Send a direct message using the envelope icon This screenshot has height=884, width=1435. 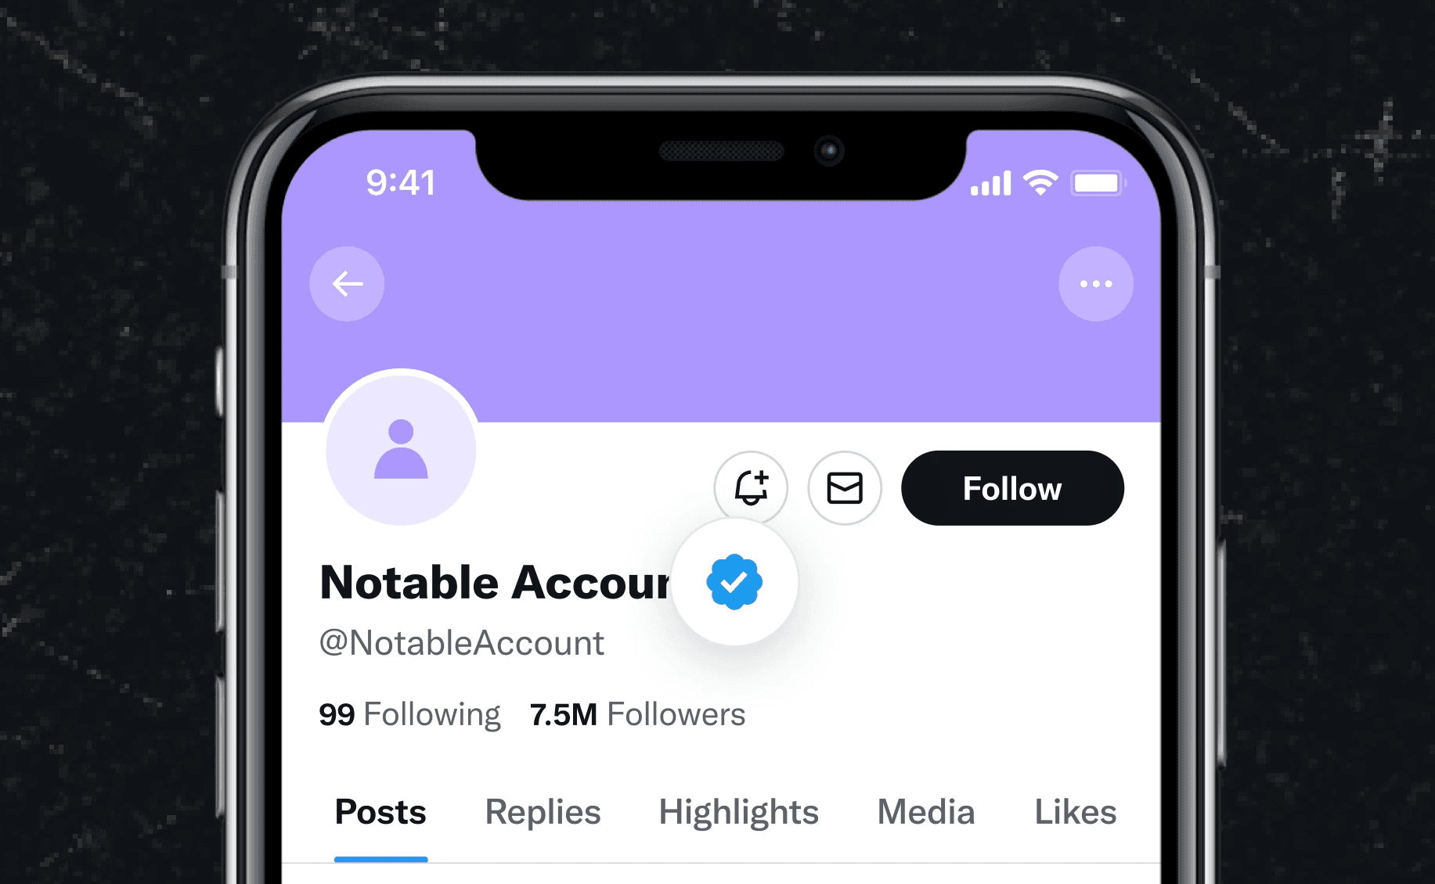click(844, 487)
